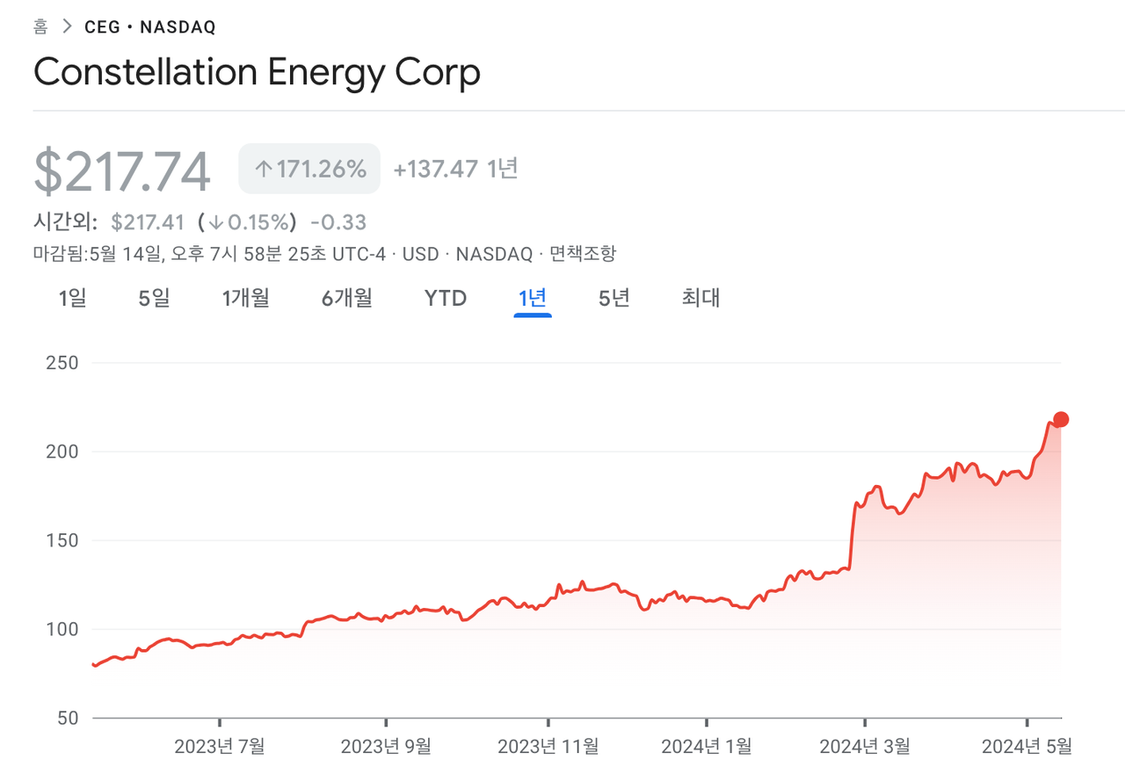The height and width of the screenshot is (774, 1125).
Task: Click the Constellation Energy Corp title
Action: (x=257, y=73)
